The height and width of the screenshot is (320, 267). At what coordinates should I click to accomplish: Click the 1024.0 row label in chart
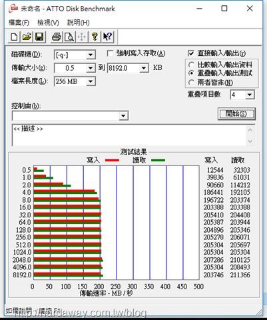tap(22, 252)
